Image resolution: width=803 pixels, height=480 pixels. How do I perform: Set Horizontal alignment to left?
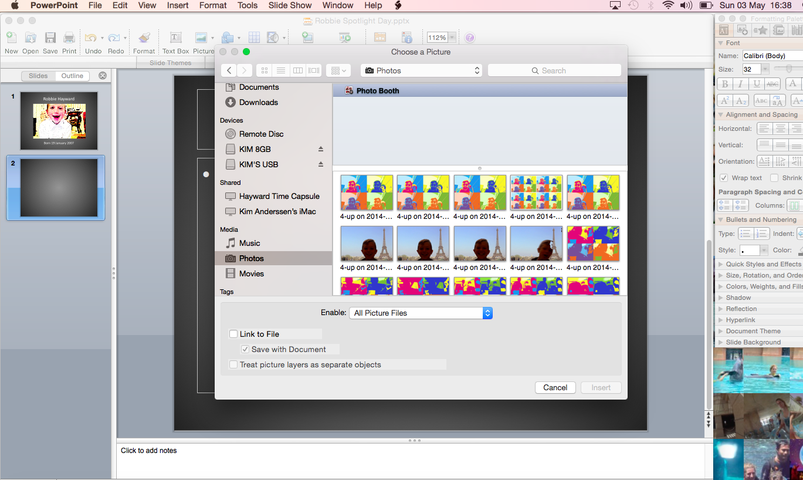(x=764, y=129)
